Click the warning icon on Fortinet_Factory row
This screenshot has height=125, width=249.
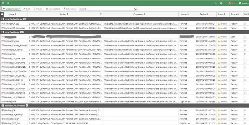(x=219, y=41)
